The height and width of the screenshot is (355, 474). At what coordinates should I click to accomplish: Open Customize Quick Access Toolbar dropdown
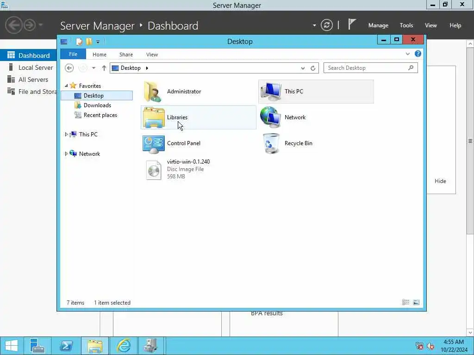[98, 42]
